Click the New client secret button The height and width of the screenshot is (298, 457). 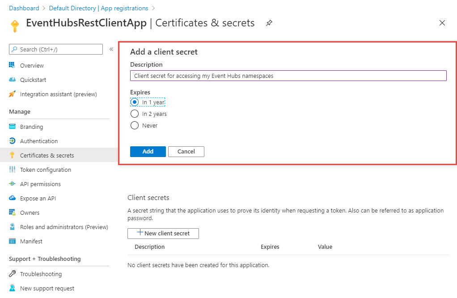pyautogui.click(x=163, y=233)
